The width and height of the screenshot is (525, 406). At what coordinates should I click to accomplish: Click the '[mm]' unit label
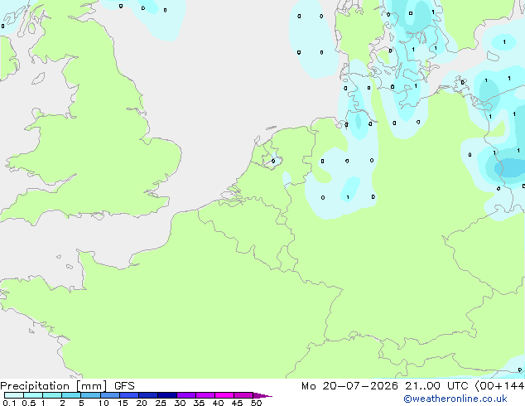point(91,386)
